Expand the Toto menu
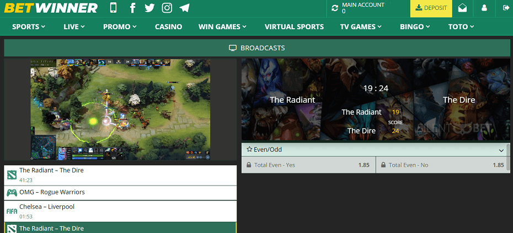The image size is (513, 233). (x=461, y=27)
